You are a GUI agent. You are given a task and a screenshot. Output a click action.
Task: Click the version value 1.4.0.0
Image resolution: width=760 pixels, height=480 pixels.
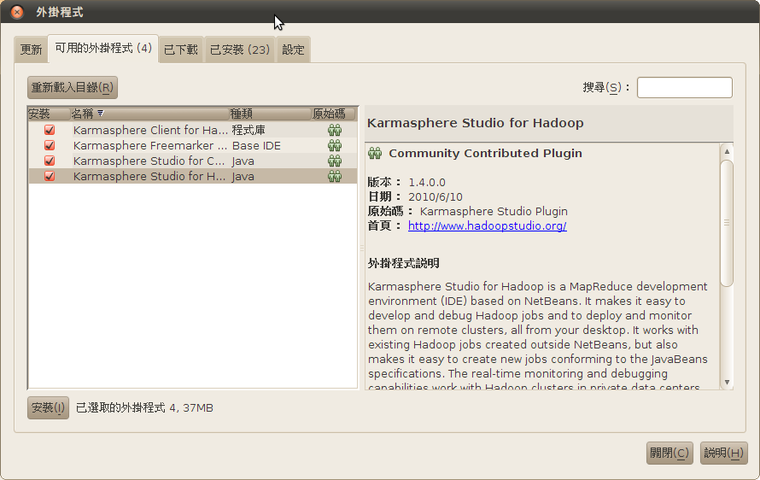(426, 182)
